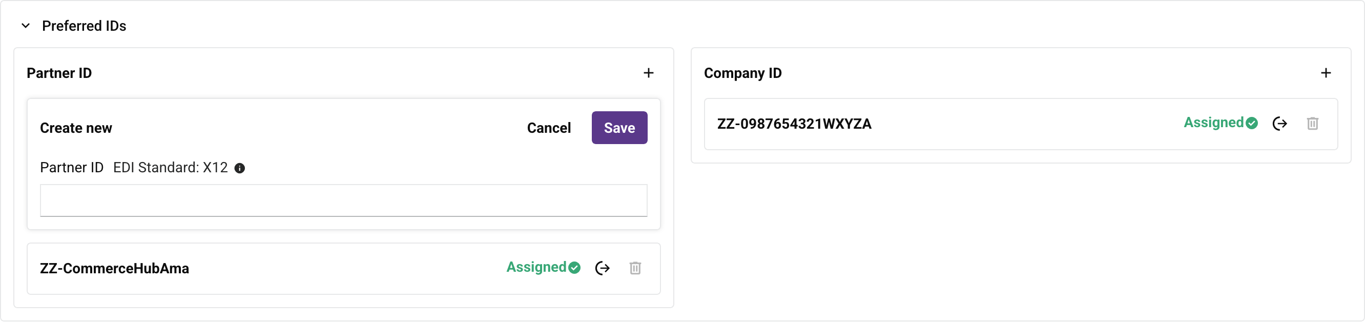The image size is (1365, 322).
Task: Click the green checkmark beside Assigned for ZZ-CommerceHubAma
Action: pyautogui.click(x=574, y=268)
